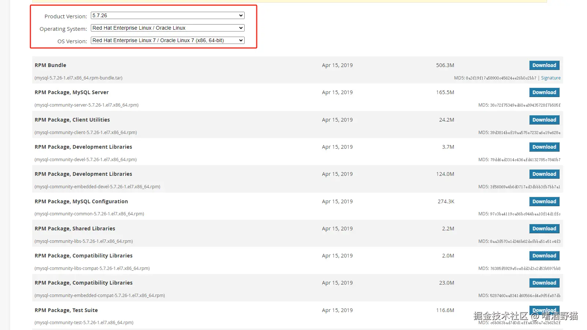Screen dimensions: 587x330
Task: Click the mysql-community-libs-compat-5.7.26-1.el7.x86_64.rpm file name
Action: pyautogui.click(x=92, y=268)
